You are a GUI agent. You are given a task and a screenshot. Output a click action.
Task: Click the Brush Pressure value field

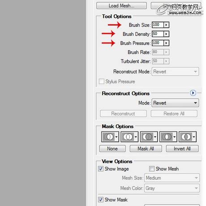tap(158, 43)
